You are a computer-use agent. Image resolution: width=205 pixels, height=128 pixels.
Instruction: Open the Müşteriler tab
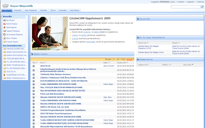[18, 10]
